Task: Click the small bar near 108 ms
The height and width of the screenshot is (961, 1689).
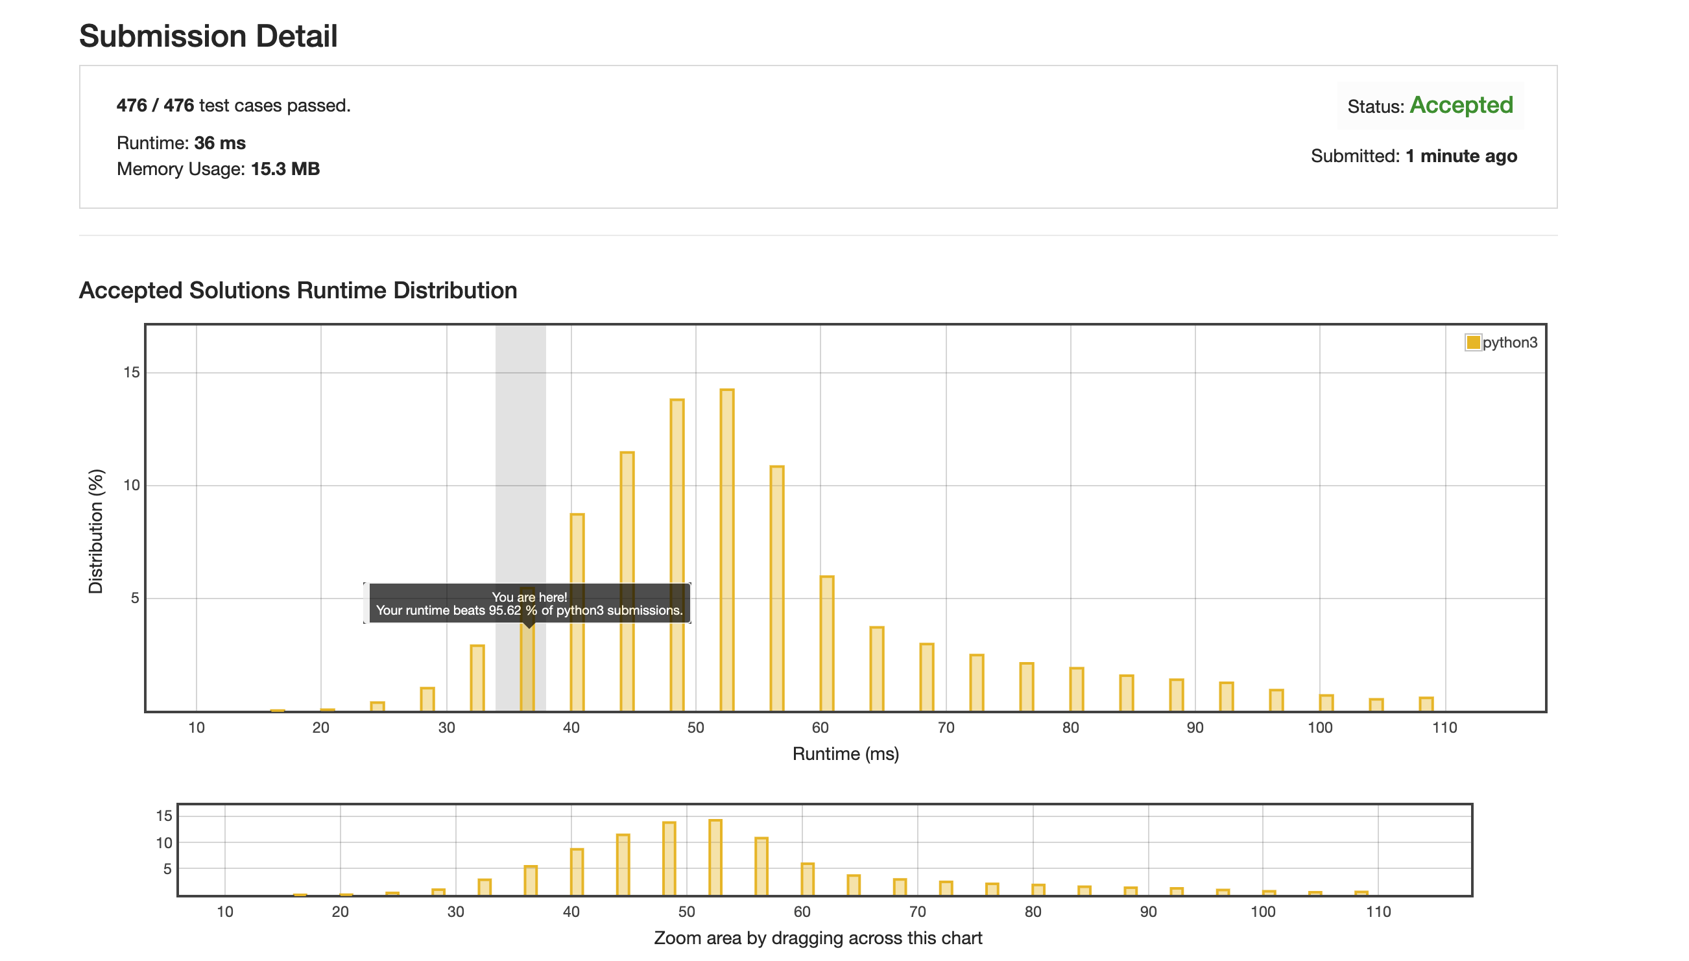Action: click(x=1426, y=704)
